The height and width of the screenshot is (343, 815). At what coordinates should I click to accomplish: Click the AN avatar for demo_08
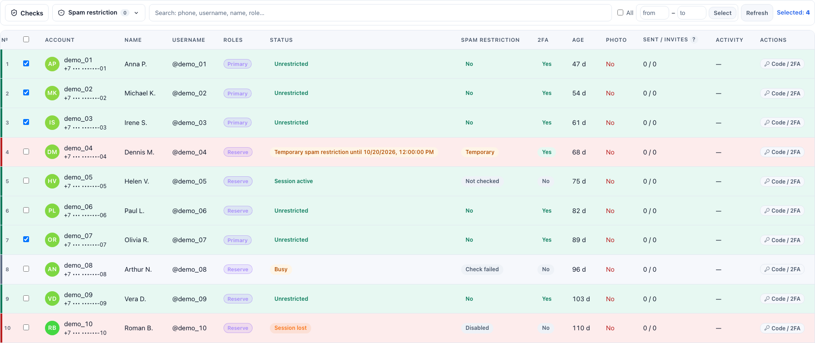(x=52, y=269)
